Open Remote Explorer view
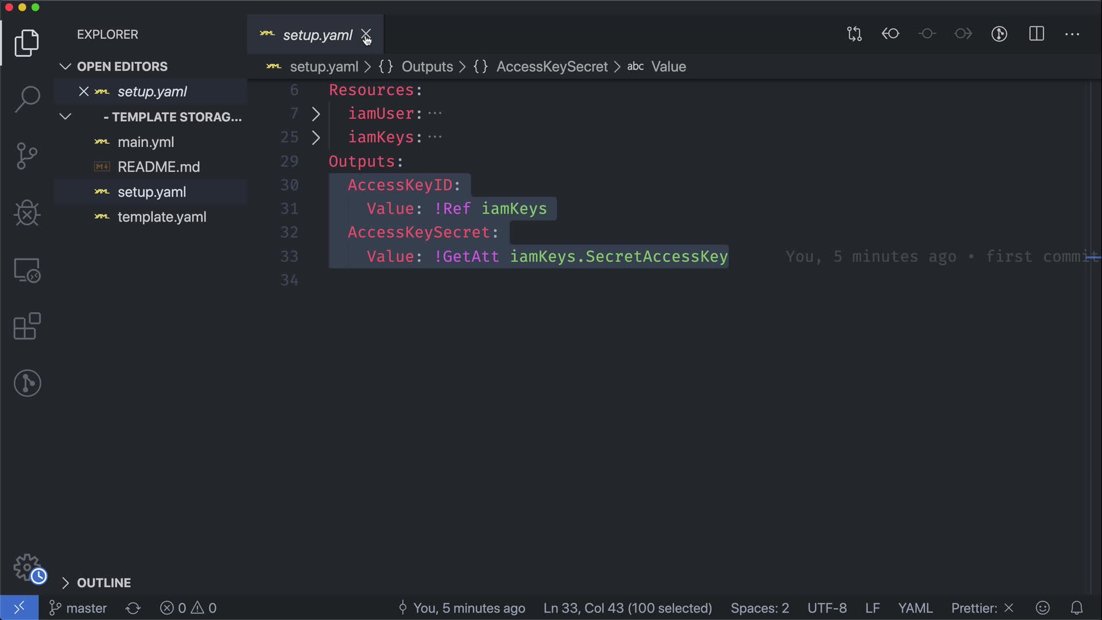This screenshot has width=1102, height=620. (27, 270)
